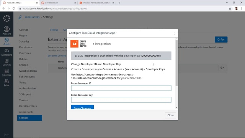Click the browser back arrow

[3, 8]
